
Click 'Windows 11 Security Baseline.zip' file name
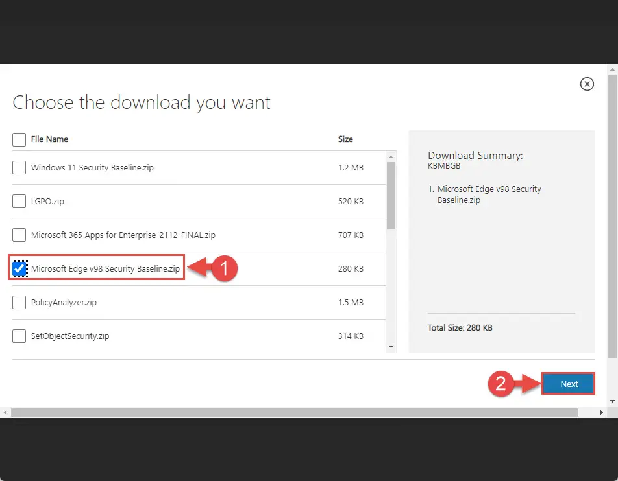point(92,168)
